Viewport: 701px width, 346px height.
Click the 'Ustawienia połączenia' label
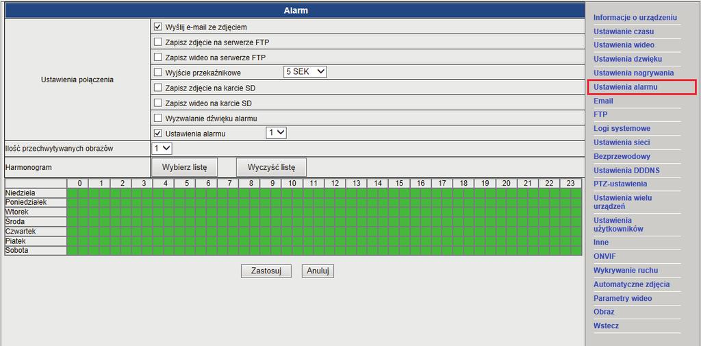pyautogui.click(x=77, y=80)
